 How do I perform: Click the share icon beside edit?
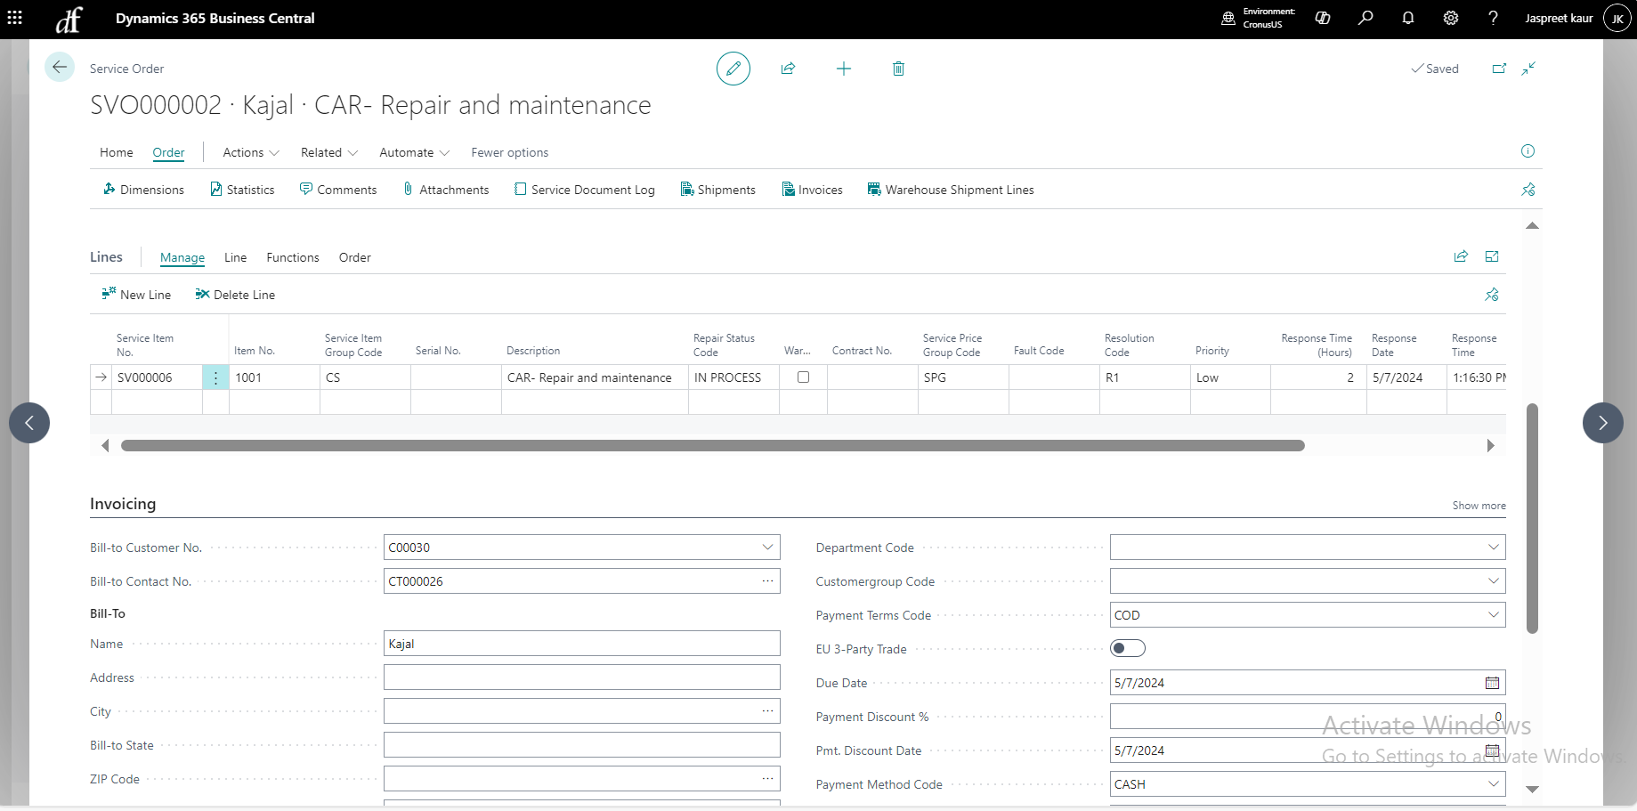788,69
